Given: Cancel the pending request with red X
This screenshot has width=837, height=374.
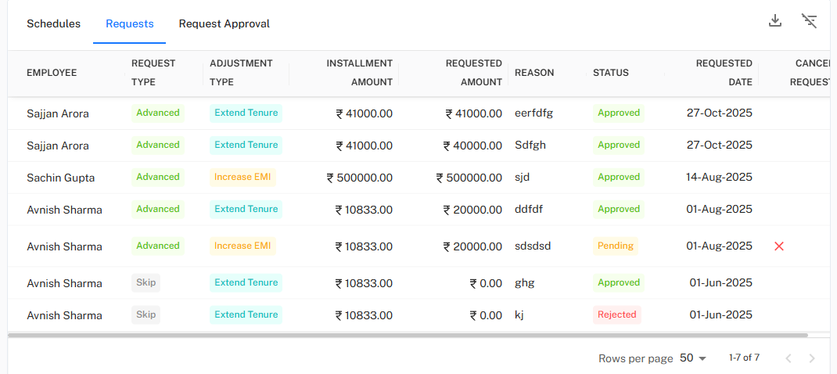Looking at the screenshot, I should [x=779, y=246].
